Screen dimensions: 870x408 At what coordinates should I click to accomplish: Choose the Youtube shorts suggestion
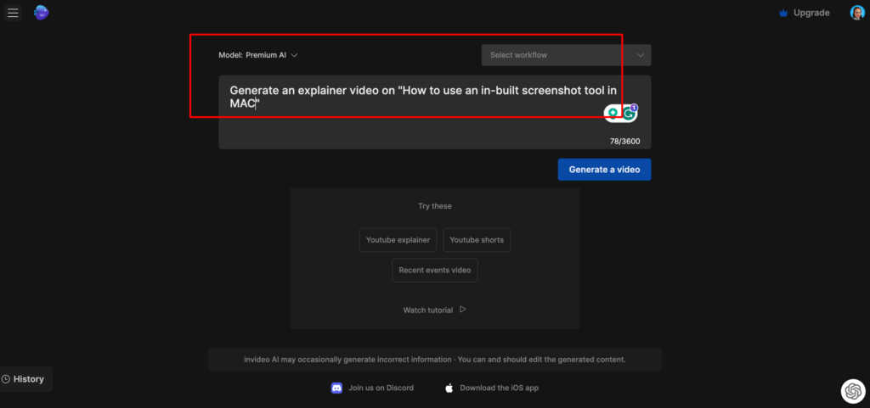tap(476, 240)
